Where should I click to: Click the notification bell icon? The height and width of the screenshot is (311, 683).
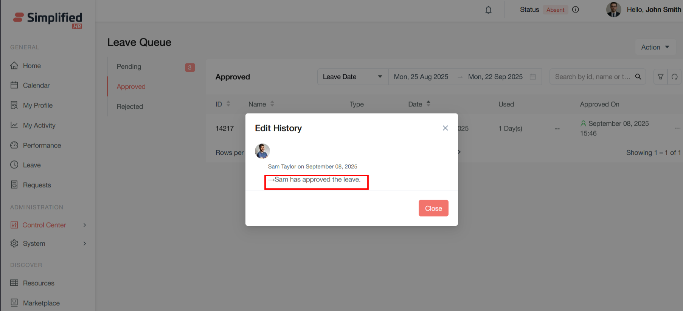pos(488,10)
